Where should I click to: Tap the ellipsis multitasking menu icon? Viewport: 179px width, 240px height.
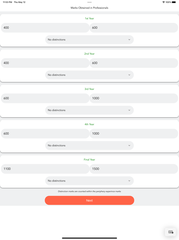click(x=89, y=2)
